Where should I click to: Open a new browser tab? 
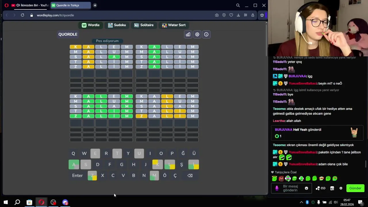(x=95, y=5)
